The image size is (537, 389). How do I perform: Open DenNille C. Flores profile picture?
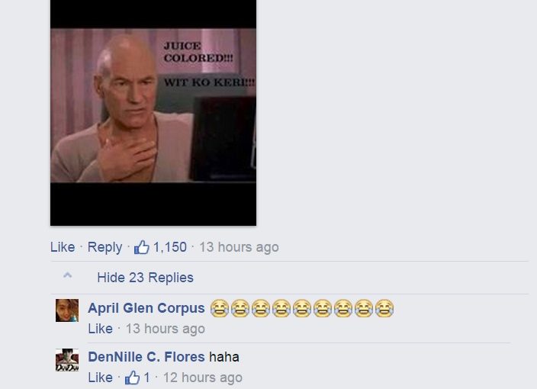[x=67, y=360]
